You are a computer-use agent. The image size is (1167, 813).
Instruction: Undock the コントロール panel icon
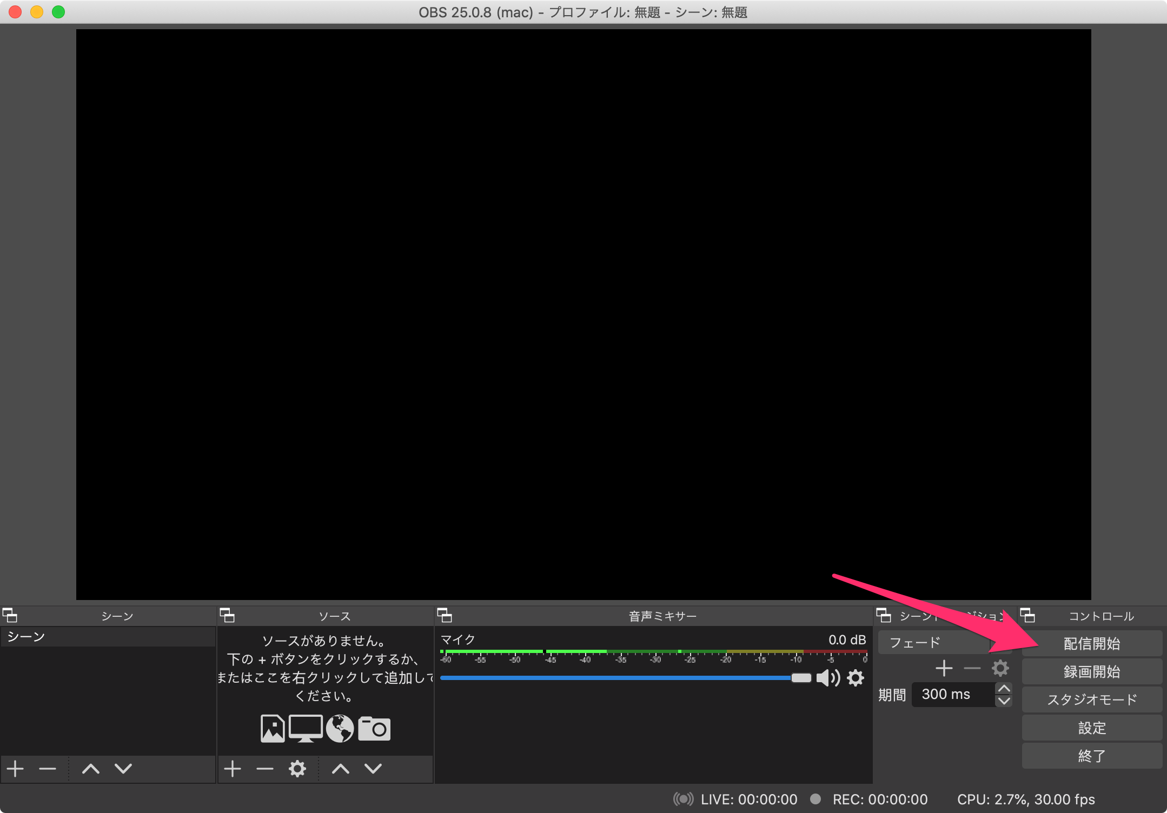(1027, 615)
